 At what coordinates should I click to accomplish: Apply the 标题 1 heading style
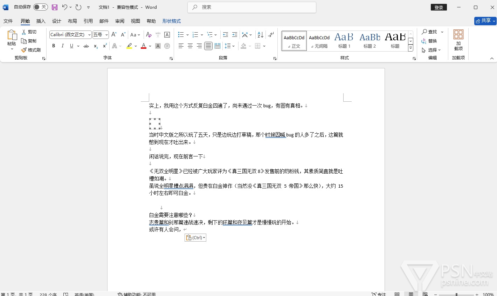(x=344, y=41)
